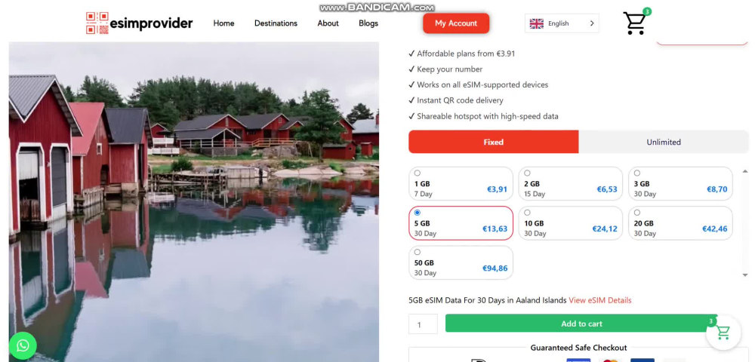Viewport: 755px width, 362px height.
Task: Click the quantity input field
Action: [424, 324]
